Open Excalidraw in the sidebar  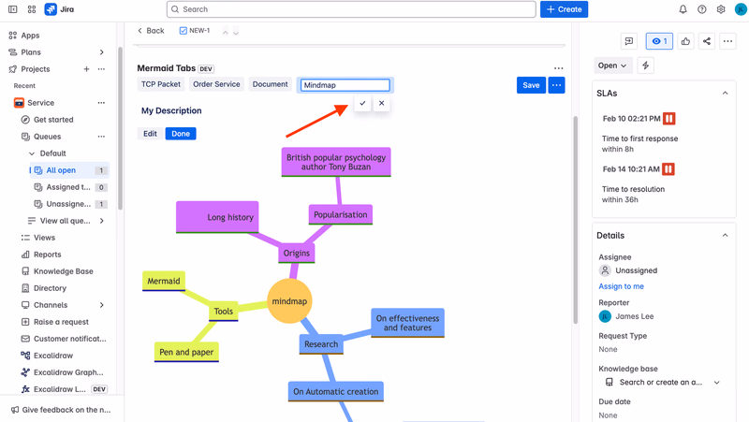53,356
